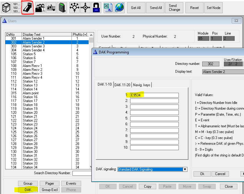Open the station users icon circled in red
The height and width of the screenshot is (194, 244).
click(28, 8)
